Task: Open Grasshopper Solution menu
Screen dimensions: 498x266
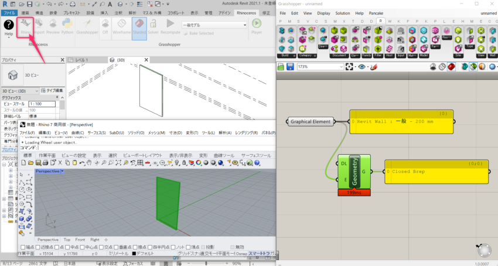Action: click(x=342, y=13)
